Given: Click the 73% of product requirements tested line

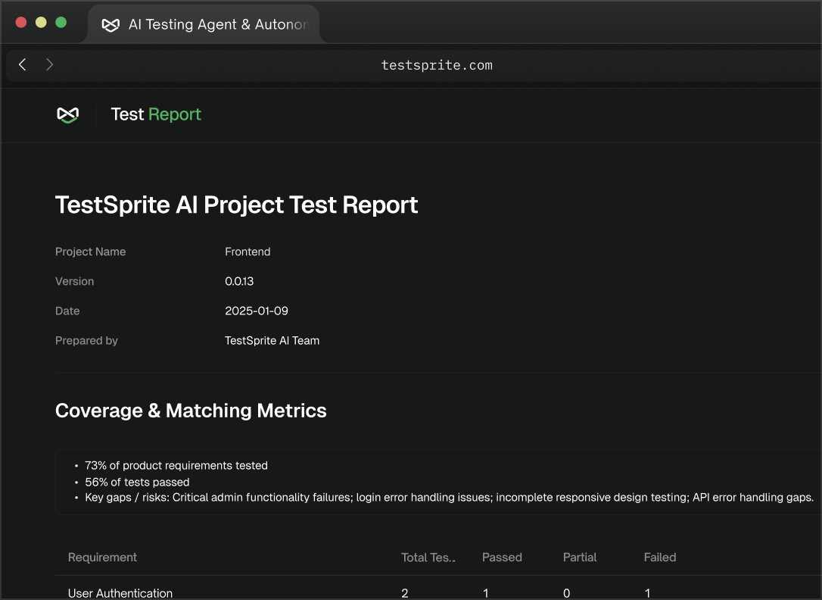Looking at the screenshot, I should click(x=176, y=466).
